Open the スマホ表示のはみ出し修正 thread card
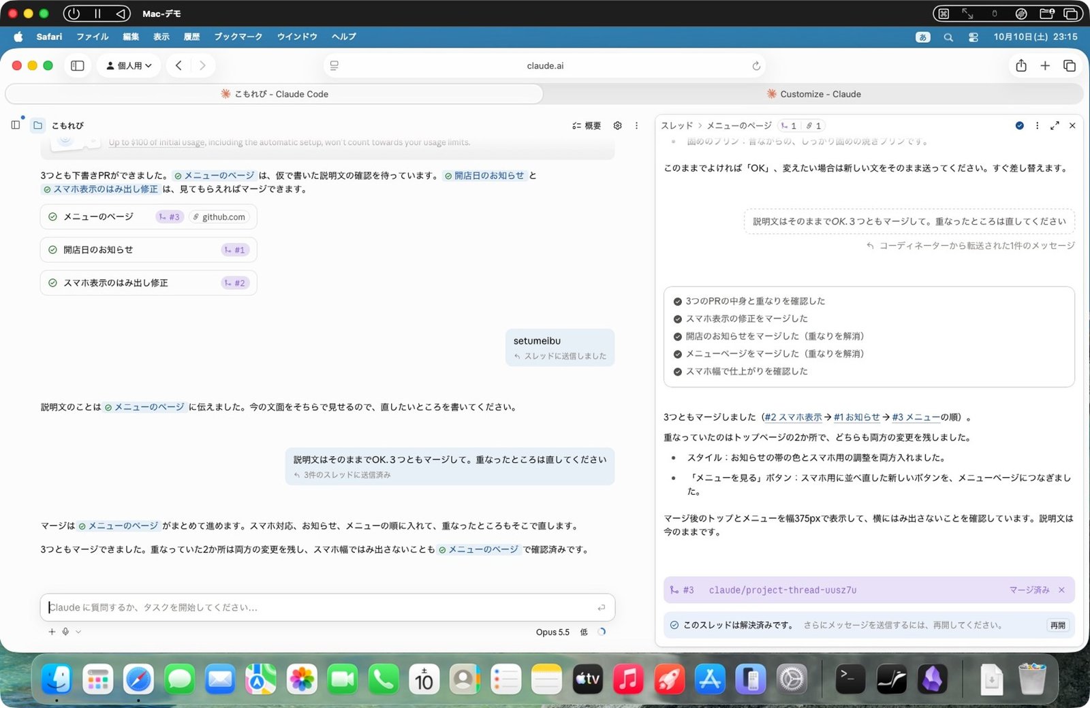This screenshot has width=1090, height=708. (149, 283)
